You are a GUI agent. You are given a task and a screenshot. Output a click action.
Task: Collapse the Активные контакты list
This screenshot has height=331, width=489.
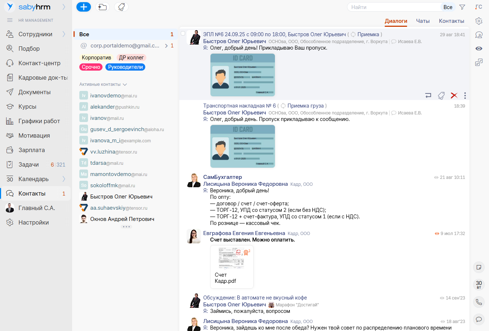(x=125, y=84)
